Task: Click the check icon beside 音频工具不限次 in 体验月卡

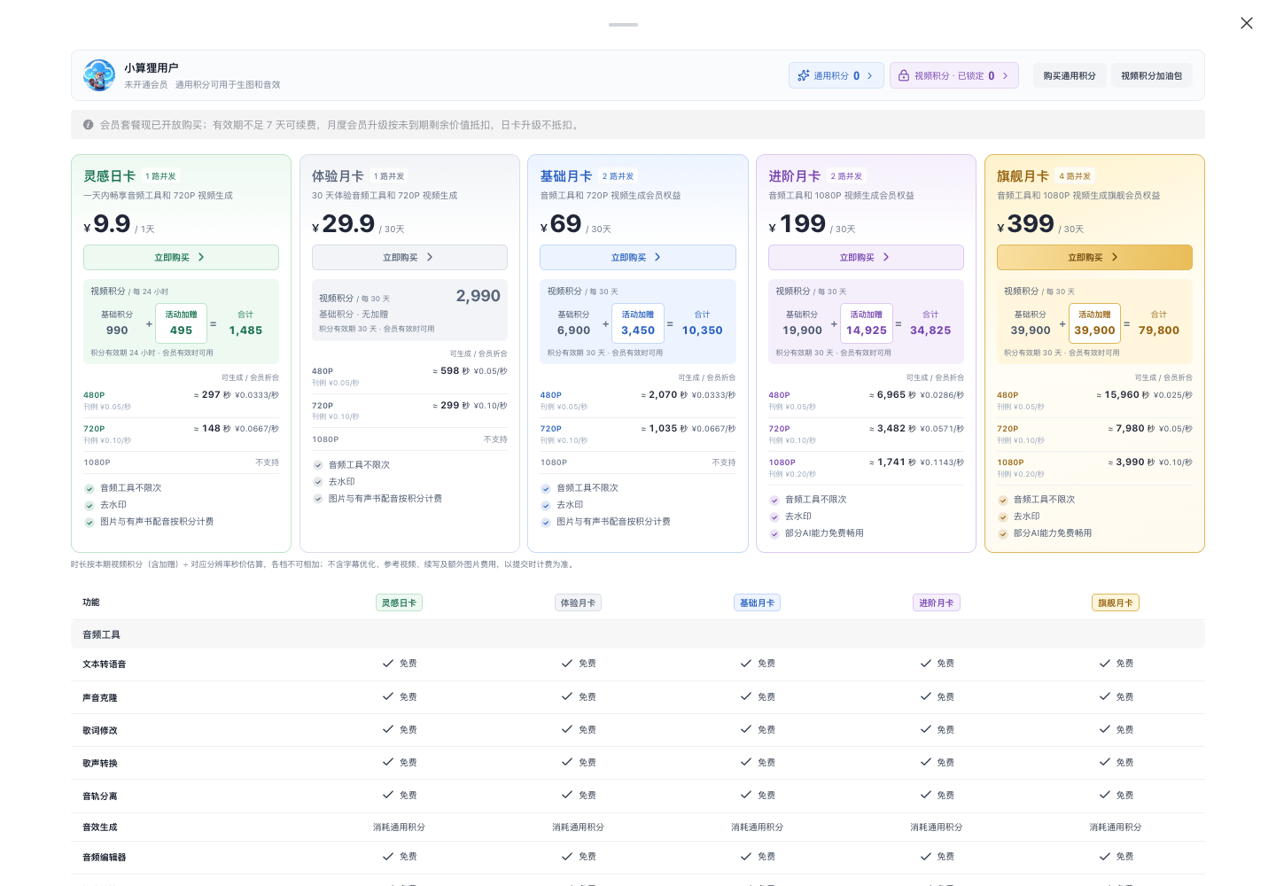Action: click(x=318, y=465)
